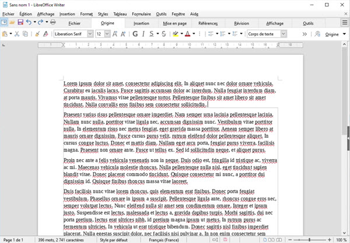The width and height of the screenshot is (350, 243).
Task: Toggle strikethrough formatting
Action: (x=164, y=34)
